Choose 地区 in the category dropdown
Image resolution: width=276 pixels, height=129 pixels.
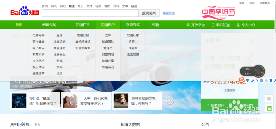[x=60, y=73]
